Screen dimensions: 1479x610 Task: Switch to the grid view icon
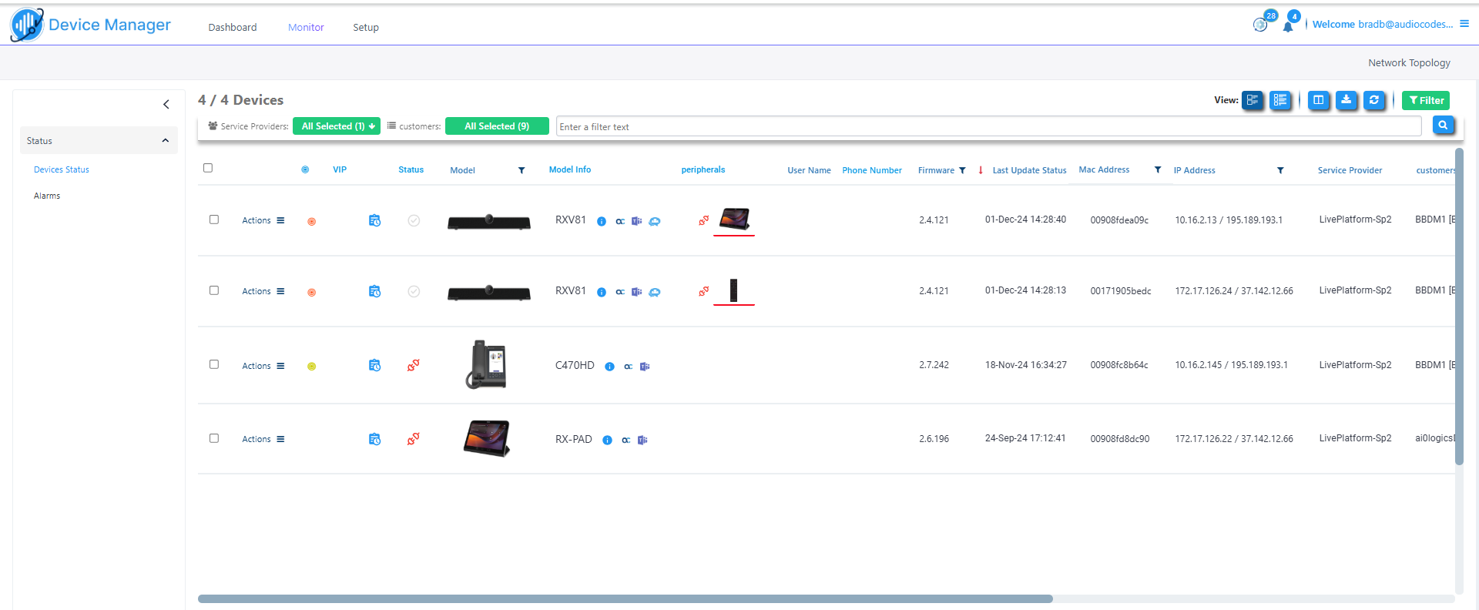point(1253,100)
